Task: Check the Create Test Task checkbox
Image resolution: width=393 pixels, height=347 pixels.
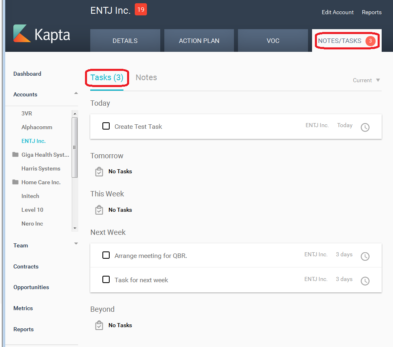Action: point(106,126)
